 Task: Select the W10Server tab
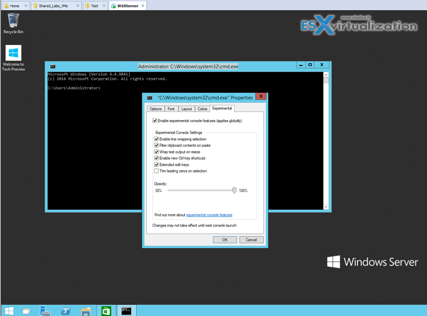tap(128, 6)
